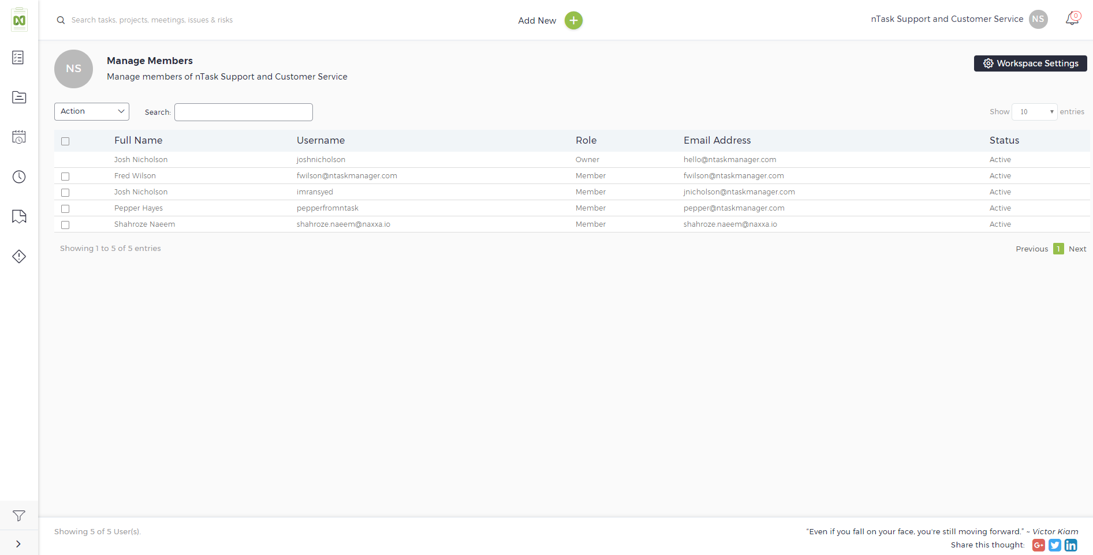Open the filter funnel icon

pos(19,516)
